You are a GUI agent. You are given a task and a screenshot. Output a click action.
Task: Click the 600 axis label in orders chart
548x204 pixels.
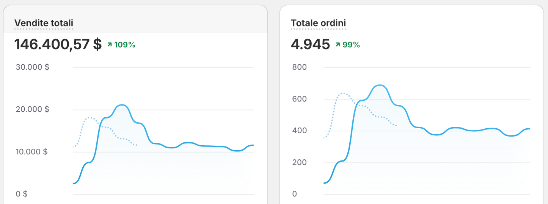point(299,99)
